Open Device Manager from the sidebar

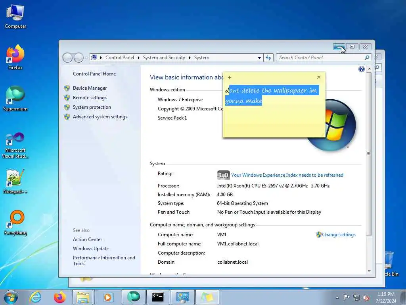(90, 88)
